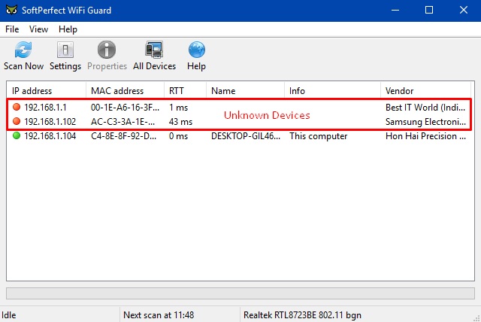Click vendor Best IT World (Indi...

pyautogui.click(x=425, y=108)
